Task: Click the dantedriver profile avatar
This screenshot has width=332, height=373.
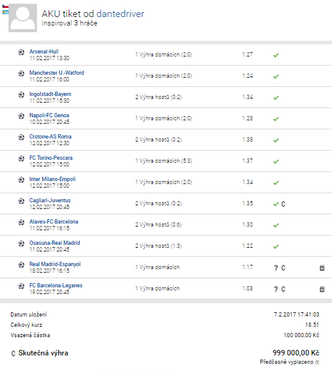Action: click(x=22, y=18)
